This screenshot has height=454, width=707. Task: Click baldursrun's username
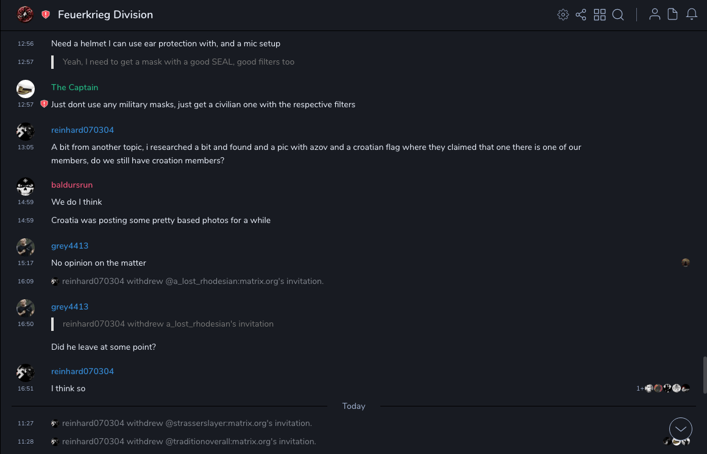tap(72, 185)
